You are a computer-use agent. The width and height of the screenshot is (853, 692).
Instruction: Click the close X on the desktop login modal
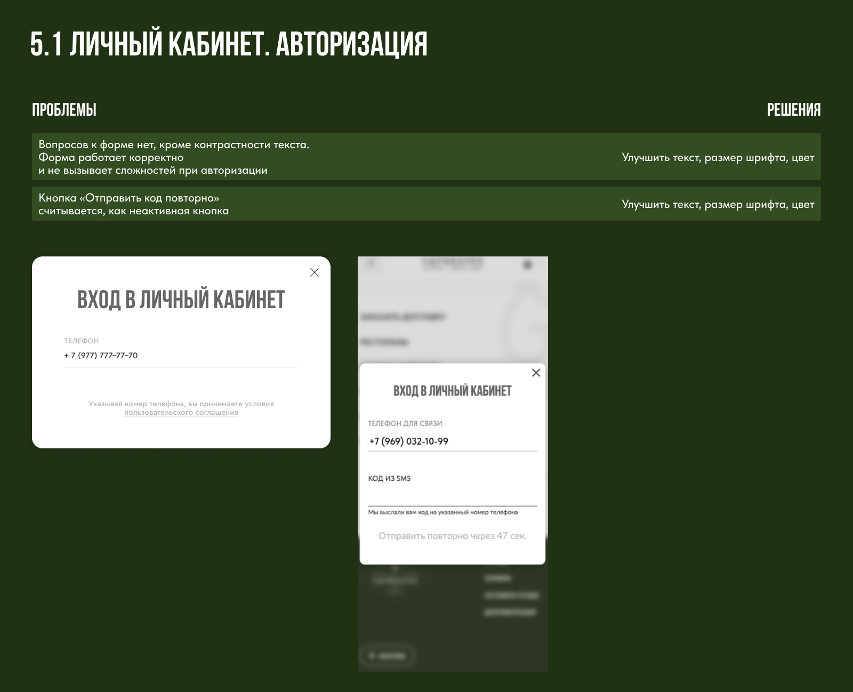coord(314,272)
